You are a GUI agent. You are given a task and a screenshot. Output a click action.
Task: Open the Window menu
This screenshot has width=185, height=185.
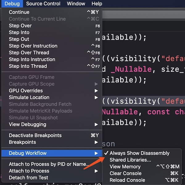(76, 4)
